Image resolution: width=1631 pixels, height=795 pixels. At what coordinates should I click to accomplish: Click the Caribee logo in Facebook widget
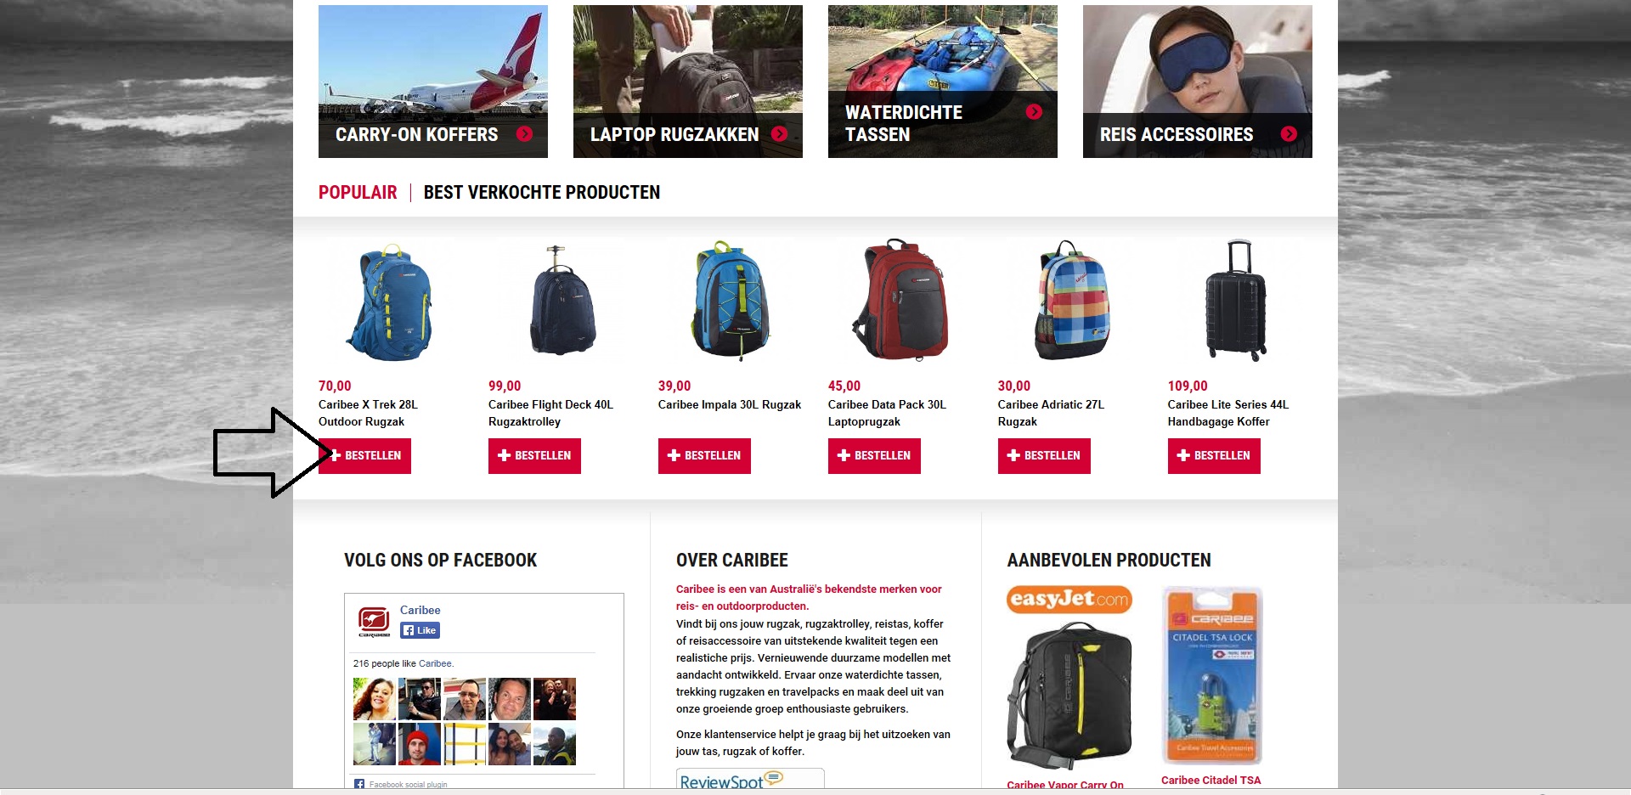tap(374, 621)
